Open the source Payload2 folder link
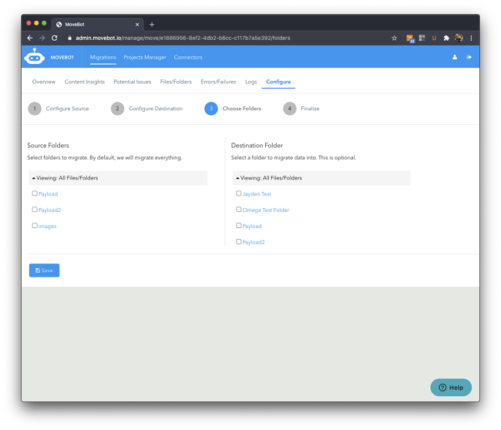This screenshot has height=430, width=501. [49, 210]
